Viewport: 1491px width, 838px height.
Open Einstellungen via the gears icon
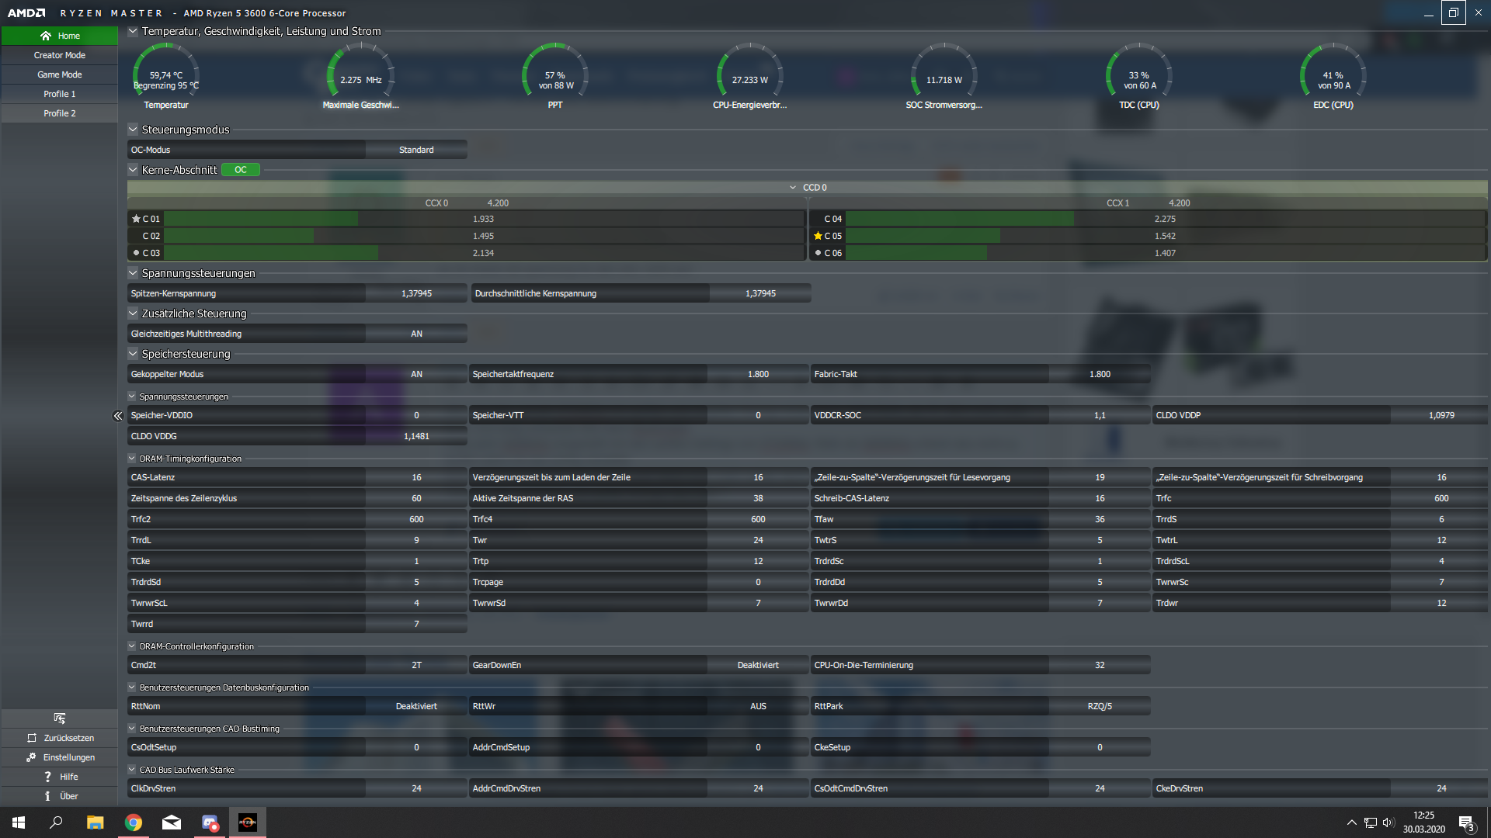(31, 757)
